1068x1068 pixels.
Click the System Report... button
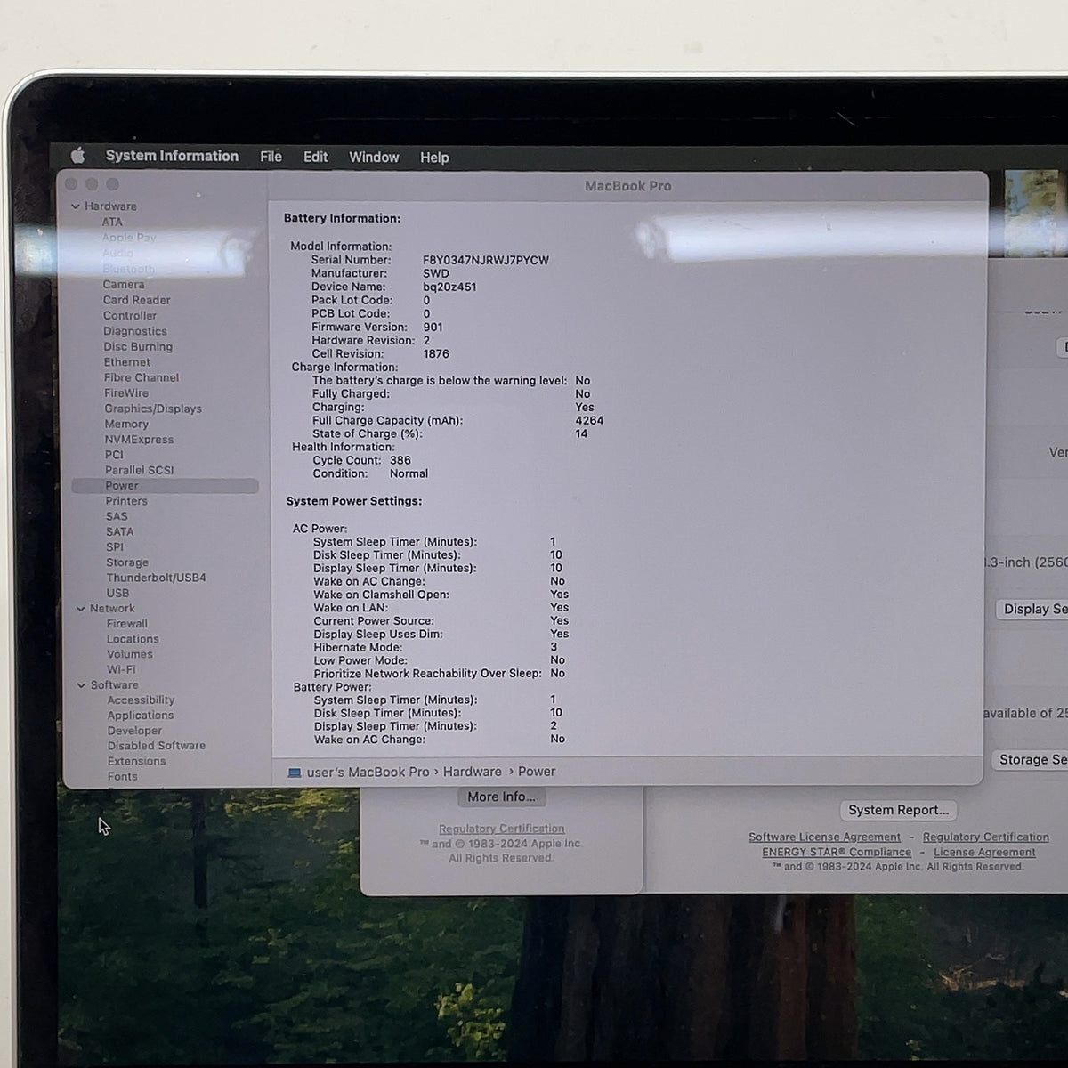pyautogui.click(x=898, y=810)
